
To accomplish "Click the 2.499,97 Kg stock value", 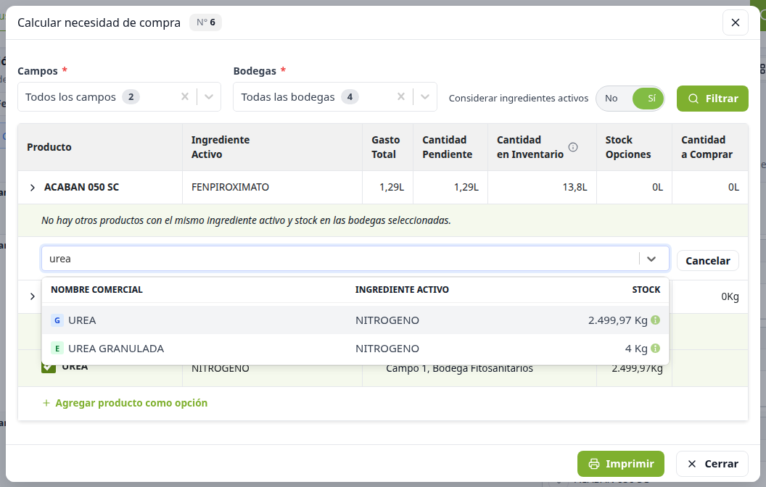I will (617, 320).
